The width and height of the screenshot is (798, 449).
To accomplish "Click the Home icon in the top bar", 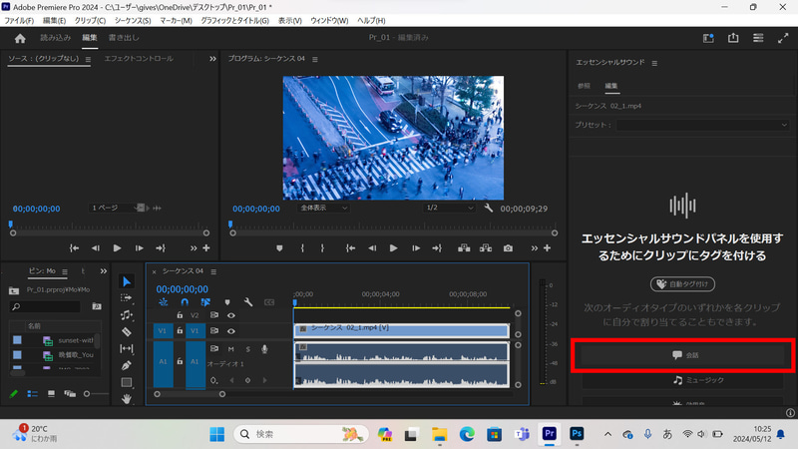I will click(x=20, y=38).
